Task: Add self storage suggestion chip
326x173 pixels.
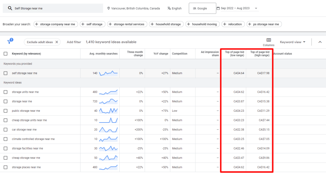Action: (x=93, y=24)
